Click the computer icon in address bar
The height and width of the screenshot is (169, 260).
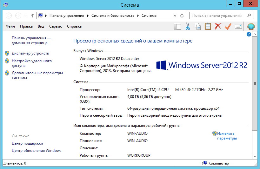pyautogui.click(x=40, y=16)
